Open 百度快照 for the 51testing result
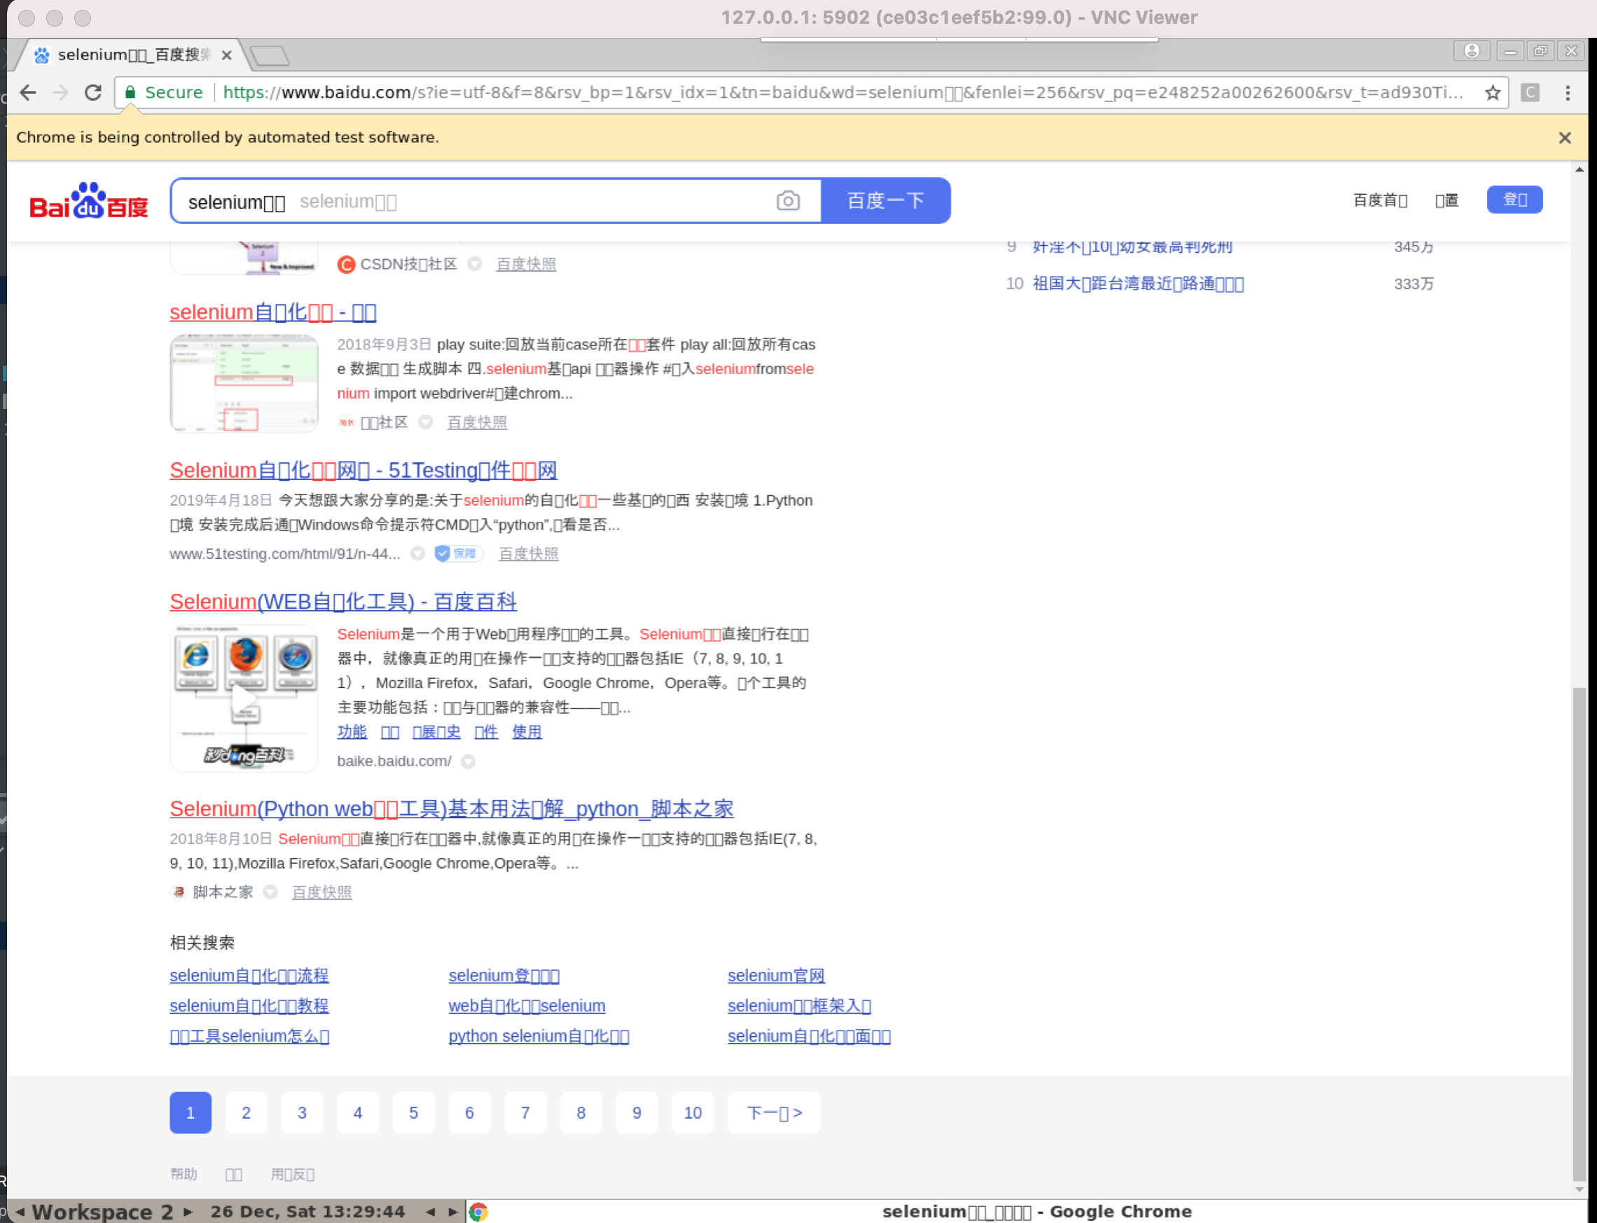The image size is (1597, 1223). (x=528, y=554)
